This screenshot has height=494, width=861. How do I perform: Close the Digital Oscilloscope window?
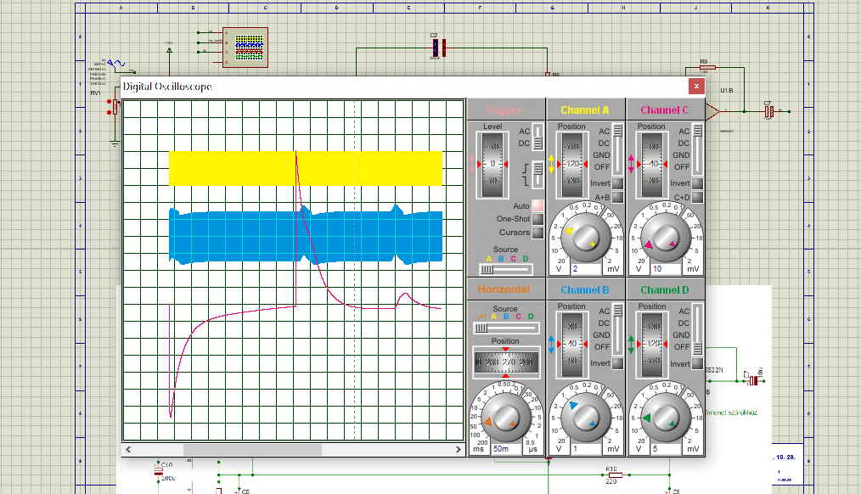[696, 87]
